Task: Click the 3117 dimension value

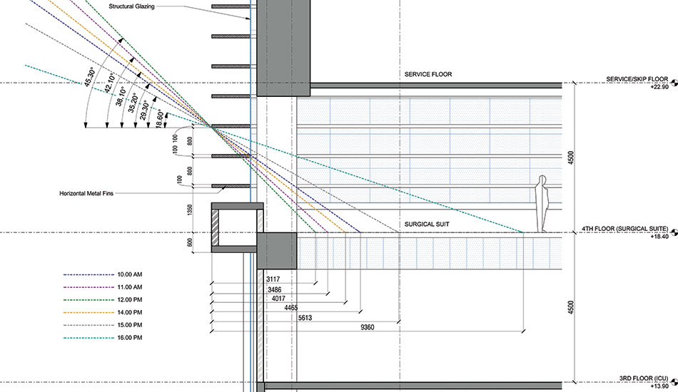Action: [x=273, y=280]
